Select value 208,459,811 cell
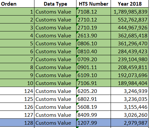Viewport: 150px width, 128px height. [129, 67]
